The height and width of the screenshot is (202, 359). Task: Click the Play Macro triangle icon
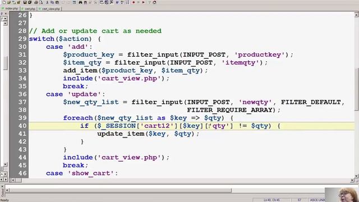click(144, 2)
